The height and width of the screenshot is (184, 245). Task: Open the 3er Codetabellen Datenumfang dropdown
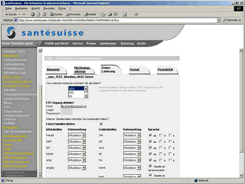(x=132, y=135)
